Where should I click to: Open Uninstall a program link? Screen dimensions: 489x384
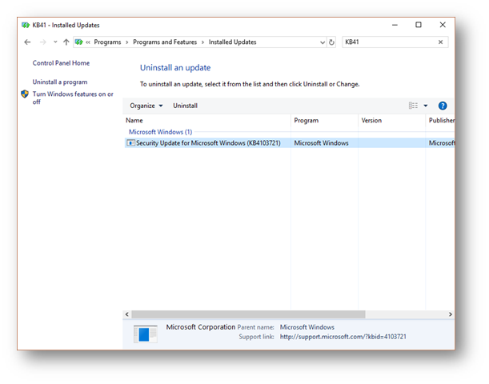click(x=60, y=82)
